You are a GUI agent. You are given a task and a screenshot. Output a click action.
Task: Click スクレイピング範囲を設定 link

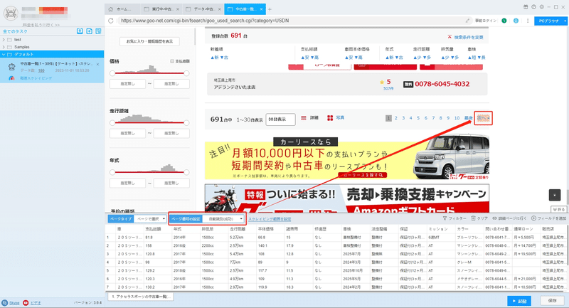[270, 219]
